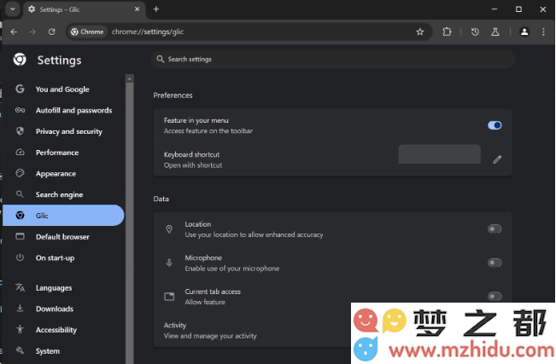Open the Extensions puzzle icon

447,32
